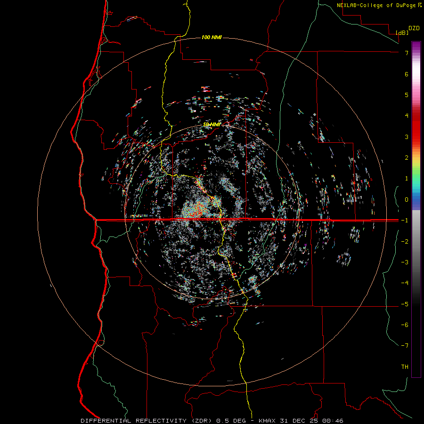Image resolution: width=424 pixels, height=424 pixels.
Task: Click the -4 value on the color scale
Action: coord(405,283)
